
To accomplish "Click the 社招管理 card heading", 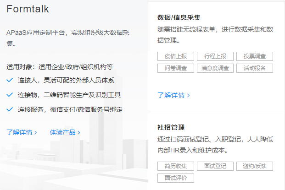I will click(x=171, y=127).
